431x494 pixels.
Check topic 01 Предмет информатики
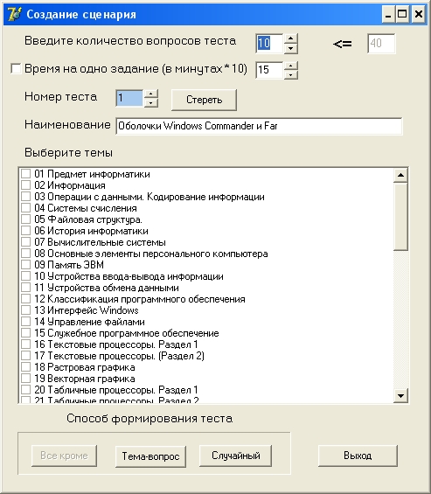(x=26, y=174)
